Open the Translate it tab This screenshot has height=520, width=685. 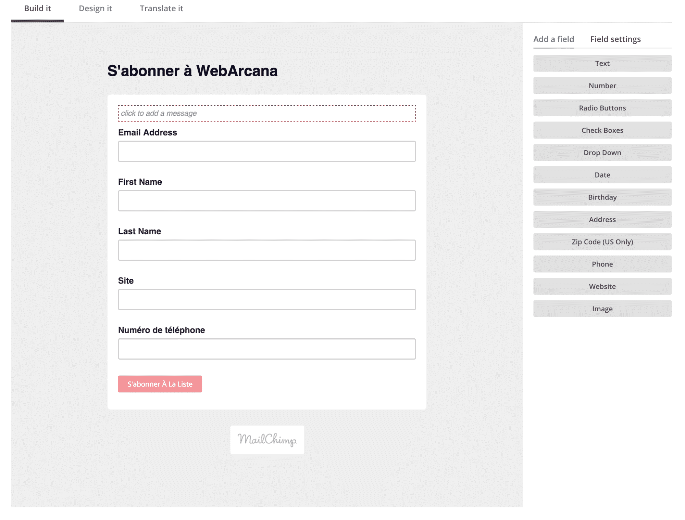point(162,8)
